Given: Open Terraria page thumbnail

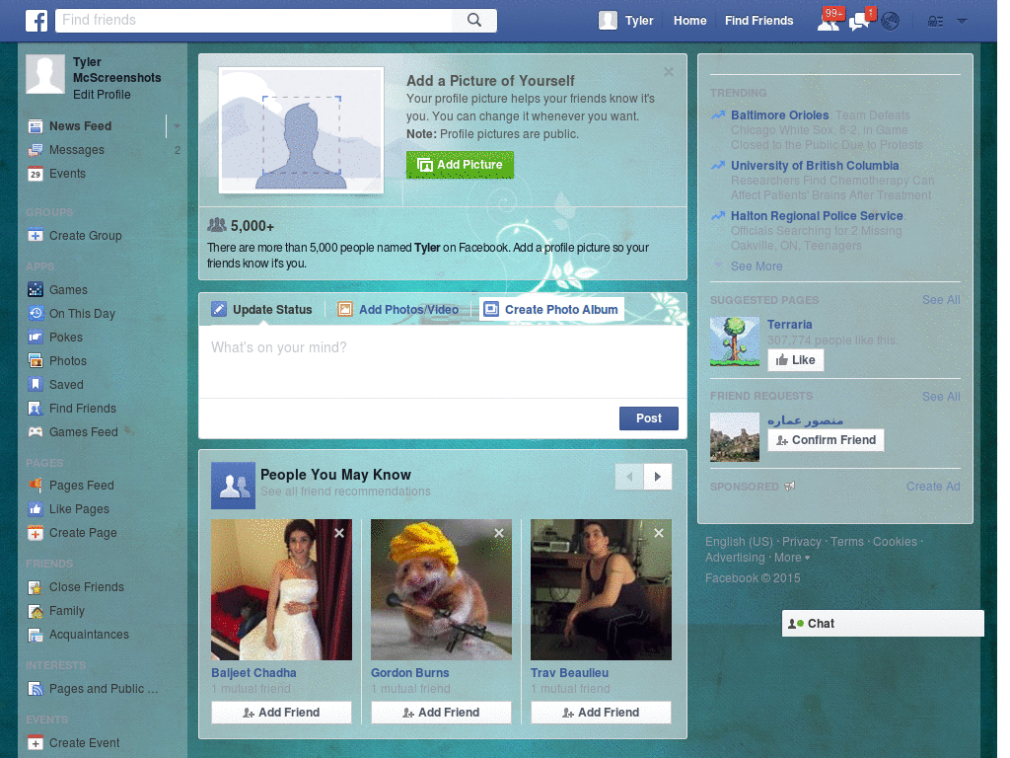Looking at the screenshot, I should (x=735, y=341).
